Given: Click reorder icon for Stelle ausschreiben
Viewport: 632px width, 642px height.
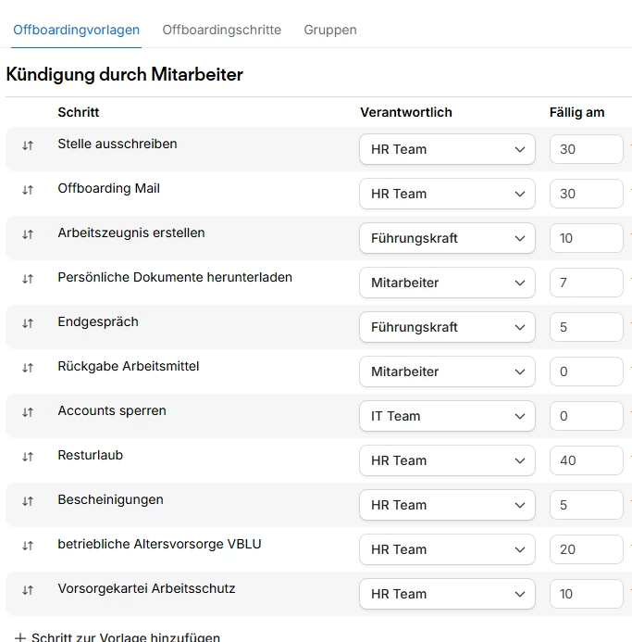Looking at the screenshot, I should 28,145.
